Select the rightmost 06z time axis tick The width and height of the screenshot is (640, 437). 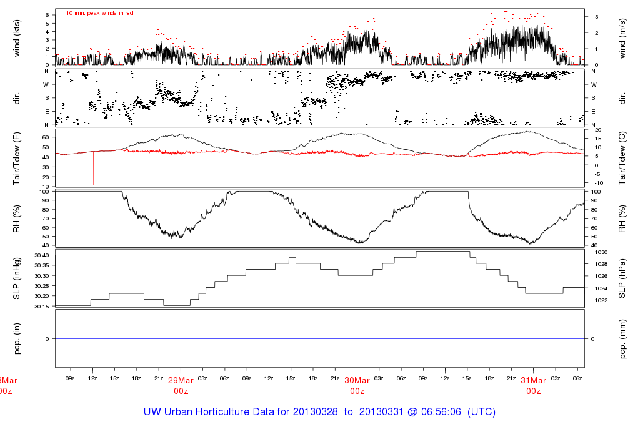click(577, 378)
